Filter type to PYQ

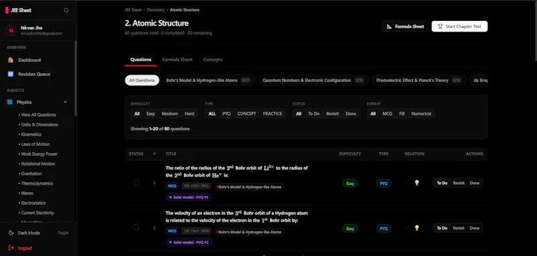pyautogui.click(x=226, y=114)
